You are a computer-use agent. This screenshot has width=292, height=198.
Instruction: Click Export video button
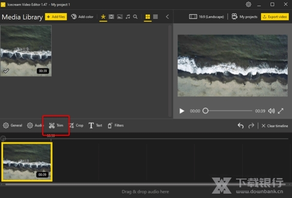[x=274, y=17]
